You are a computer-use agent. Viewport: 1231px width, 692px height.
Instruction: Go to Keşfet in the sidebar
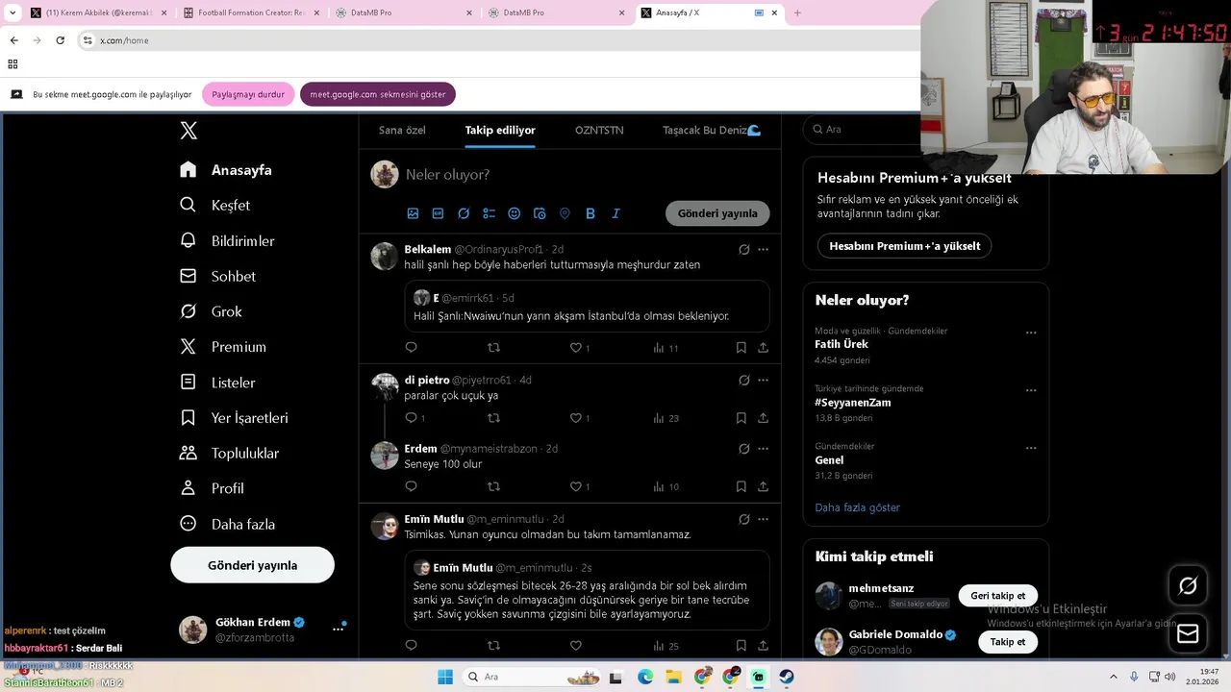[x=214, y=206]
